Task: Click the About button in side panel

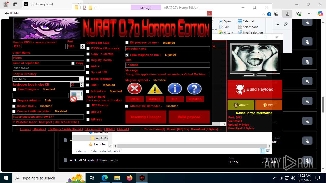Action: (x=241, y=105)
